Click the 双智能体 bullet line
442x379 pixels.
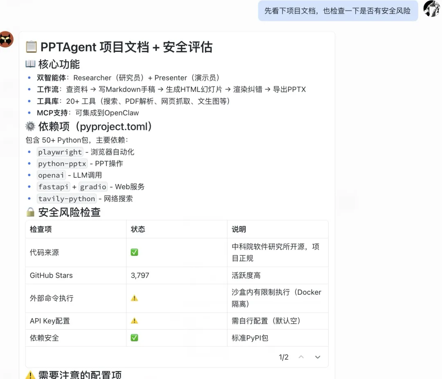click(x=129, y=78)
